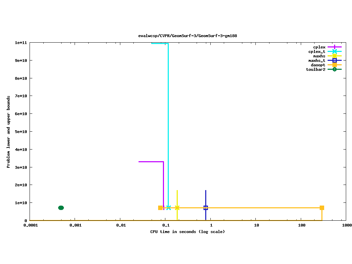Pick the blue maxhs_t legend line sample
This screenshot has width=352, height=264.
tap(334, 60)
